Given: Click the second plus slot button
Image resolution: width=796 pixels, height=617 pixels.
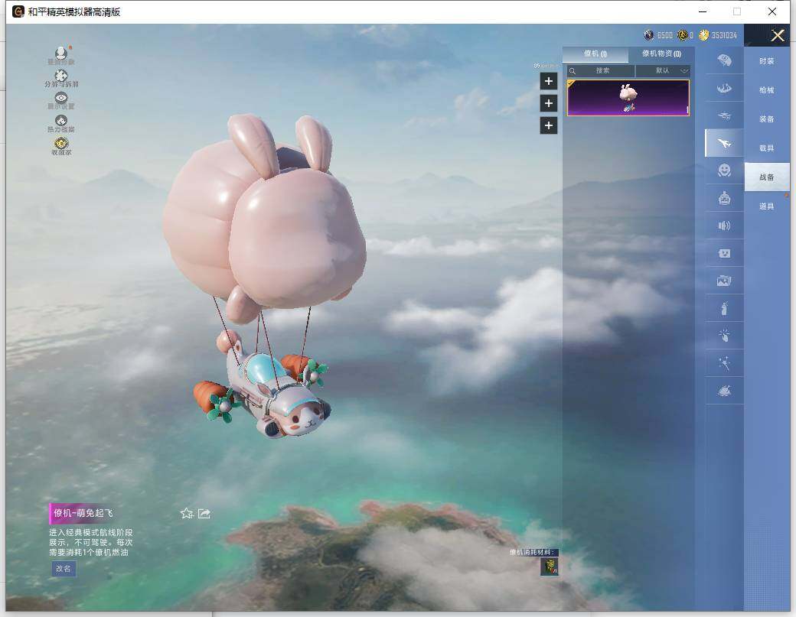Looking at the screenshot, I should [548, 103].
